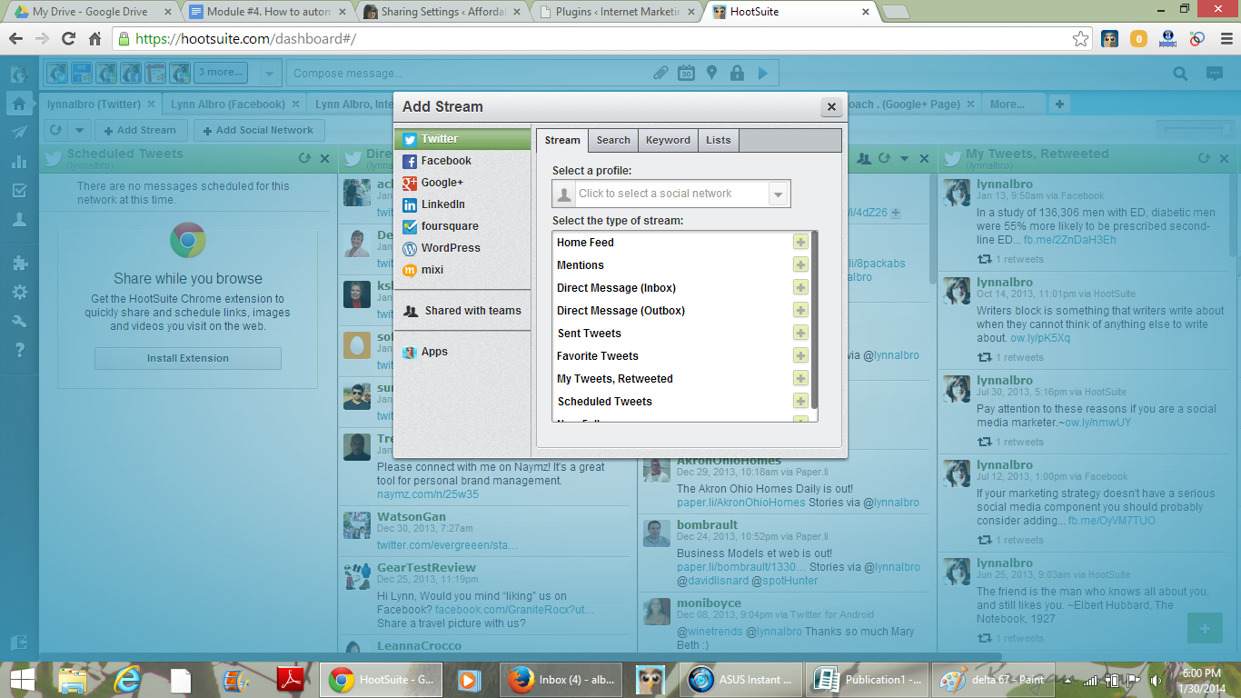
Task: Expand the '3 more...' profiles button
Action: (x=221, y=73)
